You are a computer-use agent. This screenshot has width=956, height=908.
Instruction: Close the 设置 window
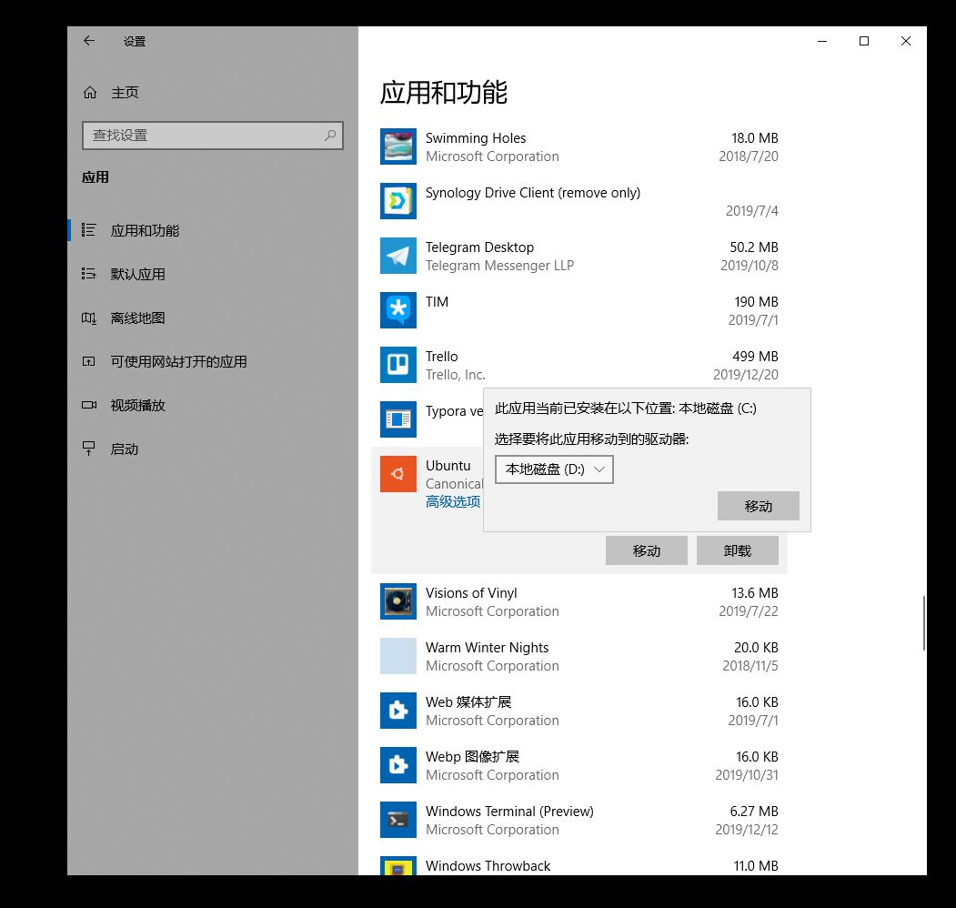(906, 41)
